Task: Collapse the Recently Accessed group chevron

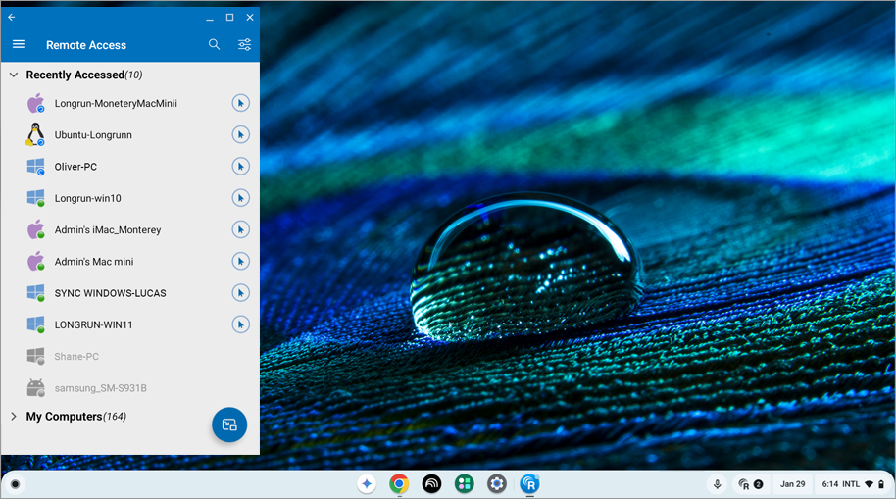Action: pos(14,75)
